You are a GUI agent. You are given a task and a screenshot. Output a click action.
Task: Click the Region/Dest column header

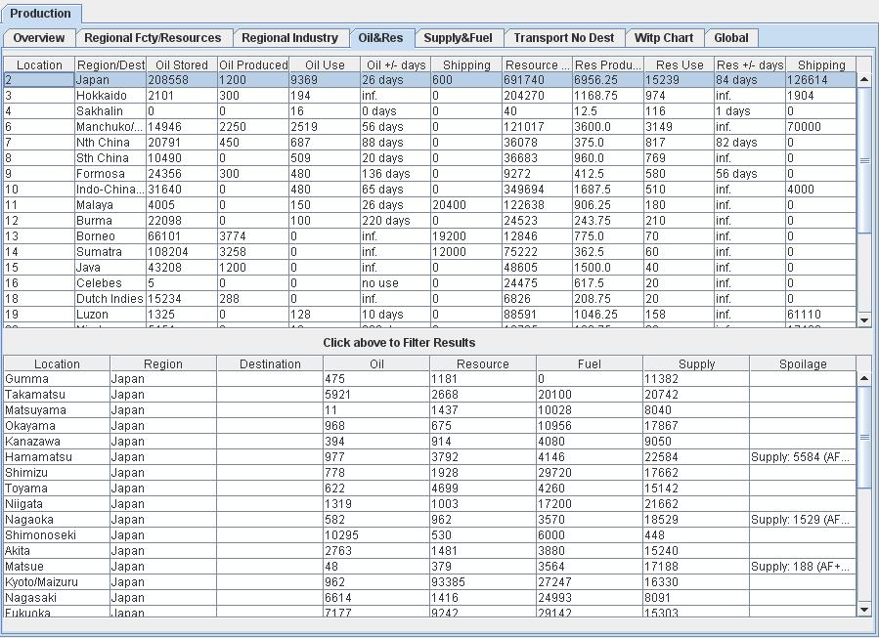point(110,65)
